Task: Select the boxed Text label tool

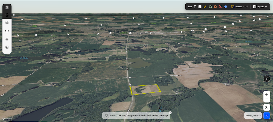Action: (200, 7)
